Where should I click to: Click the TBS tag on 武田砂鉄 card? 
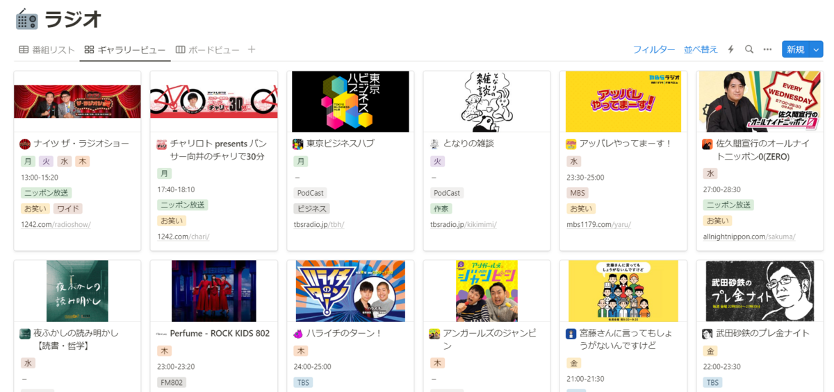(x=712, y=382)
